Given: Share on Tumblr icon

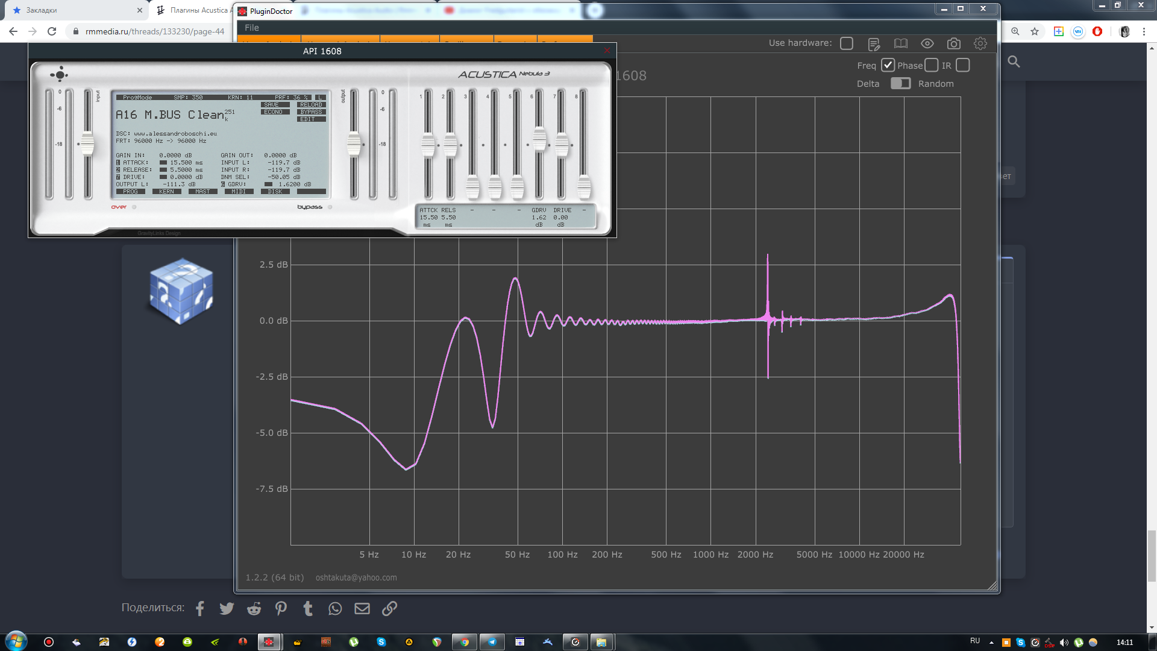Looking at the screenshot, I should pyautogui.click(x=308, y=609).
